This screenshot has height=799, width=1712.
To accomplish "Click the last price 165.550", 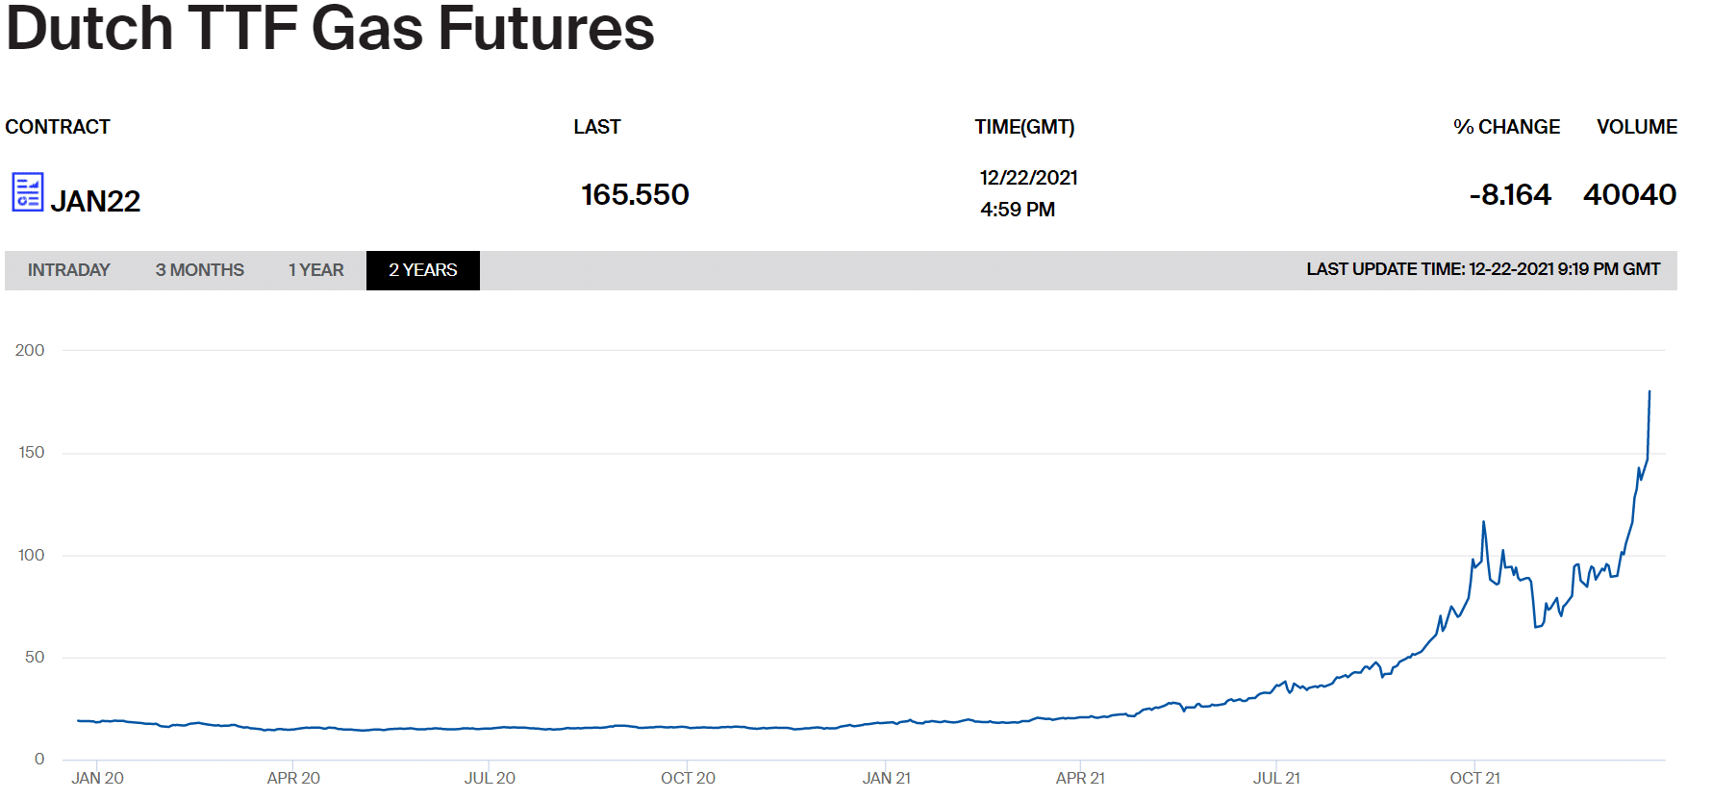I will 635,194.
